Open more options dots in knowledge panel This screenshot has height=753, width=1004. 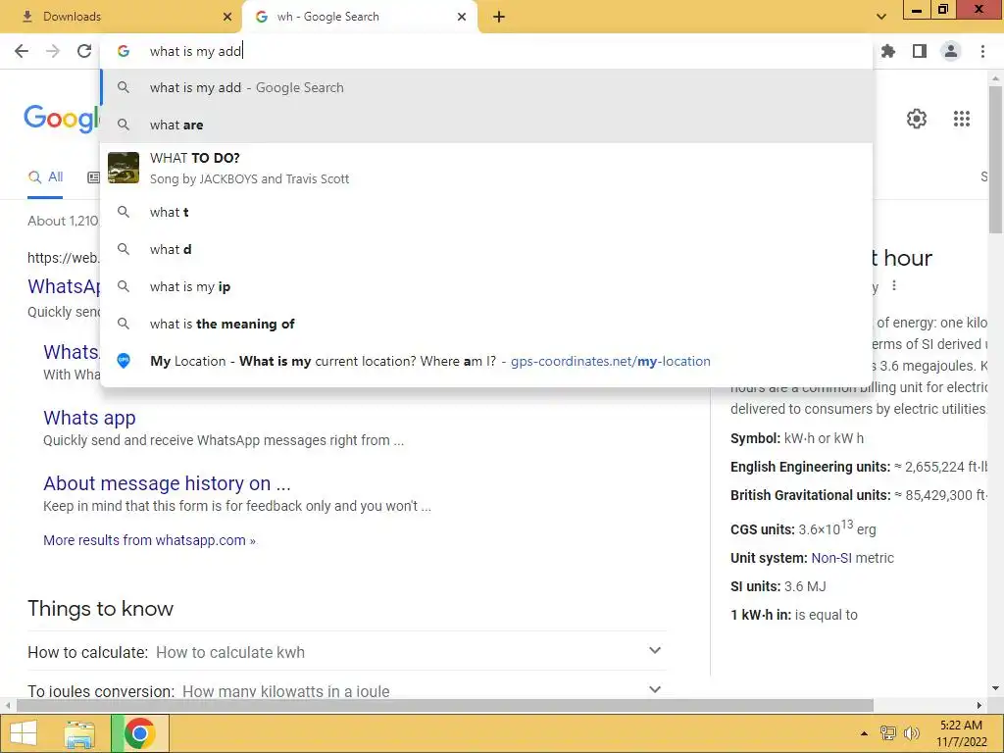(894, 285)
